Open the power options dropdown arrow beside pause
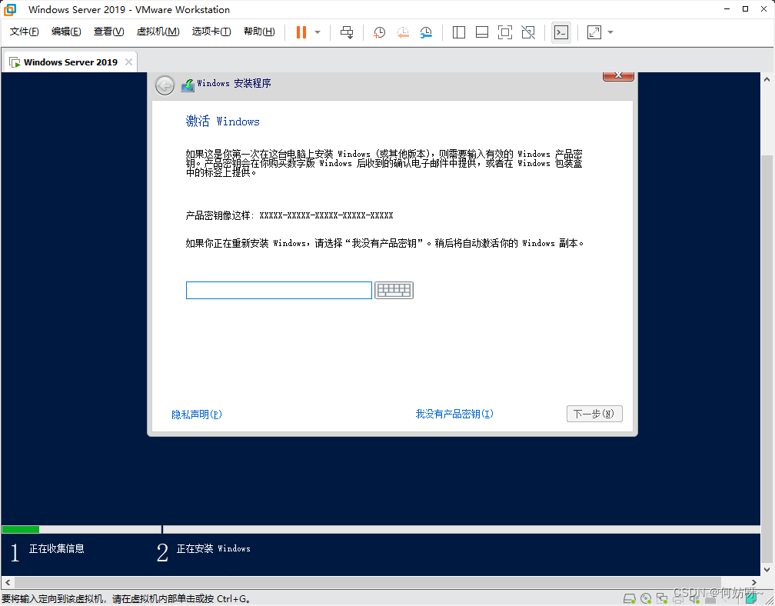The image size is (775, 606). (318, 32)
